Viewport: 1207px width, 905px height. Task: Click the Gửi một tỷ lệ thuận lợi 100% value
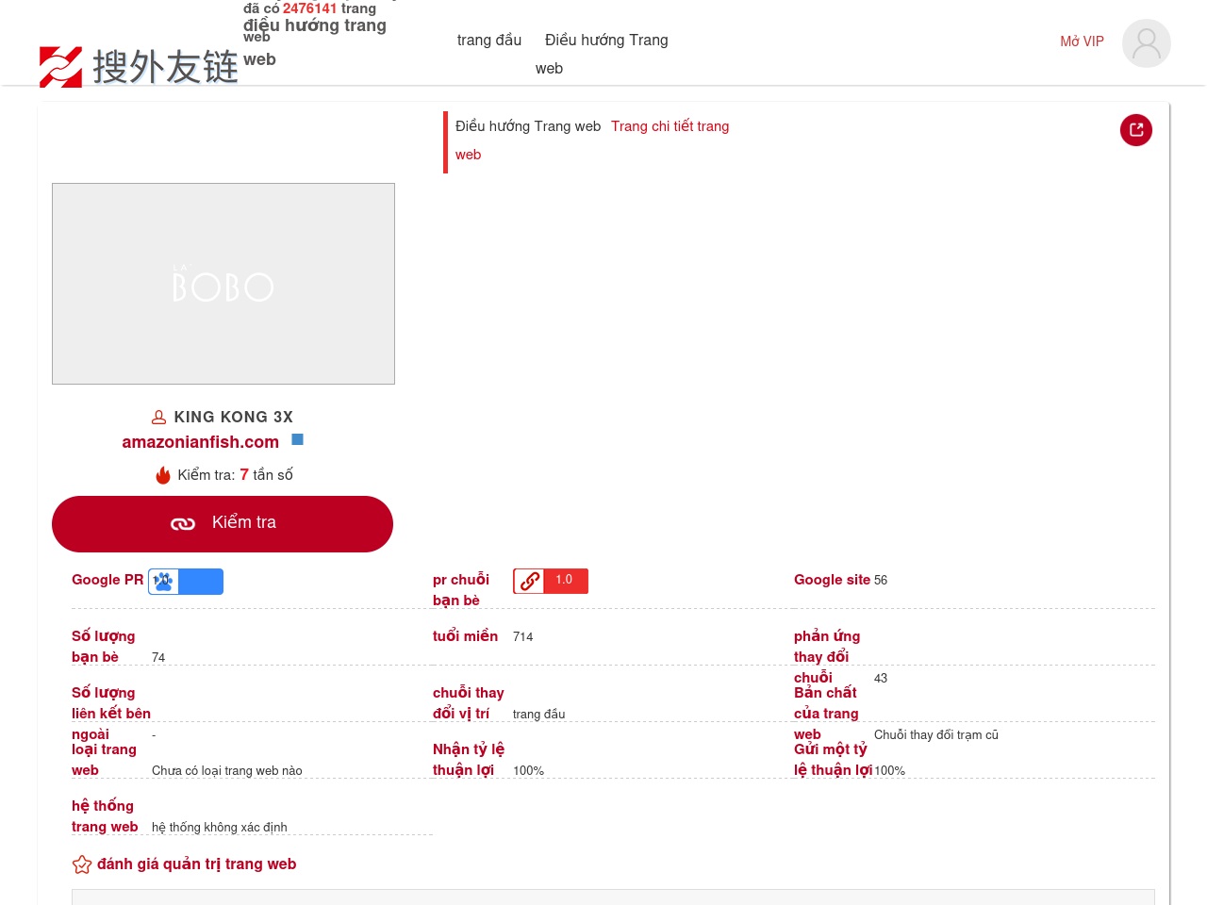[890, 771]
